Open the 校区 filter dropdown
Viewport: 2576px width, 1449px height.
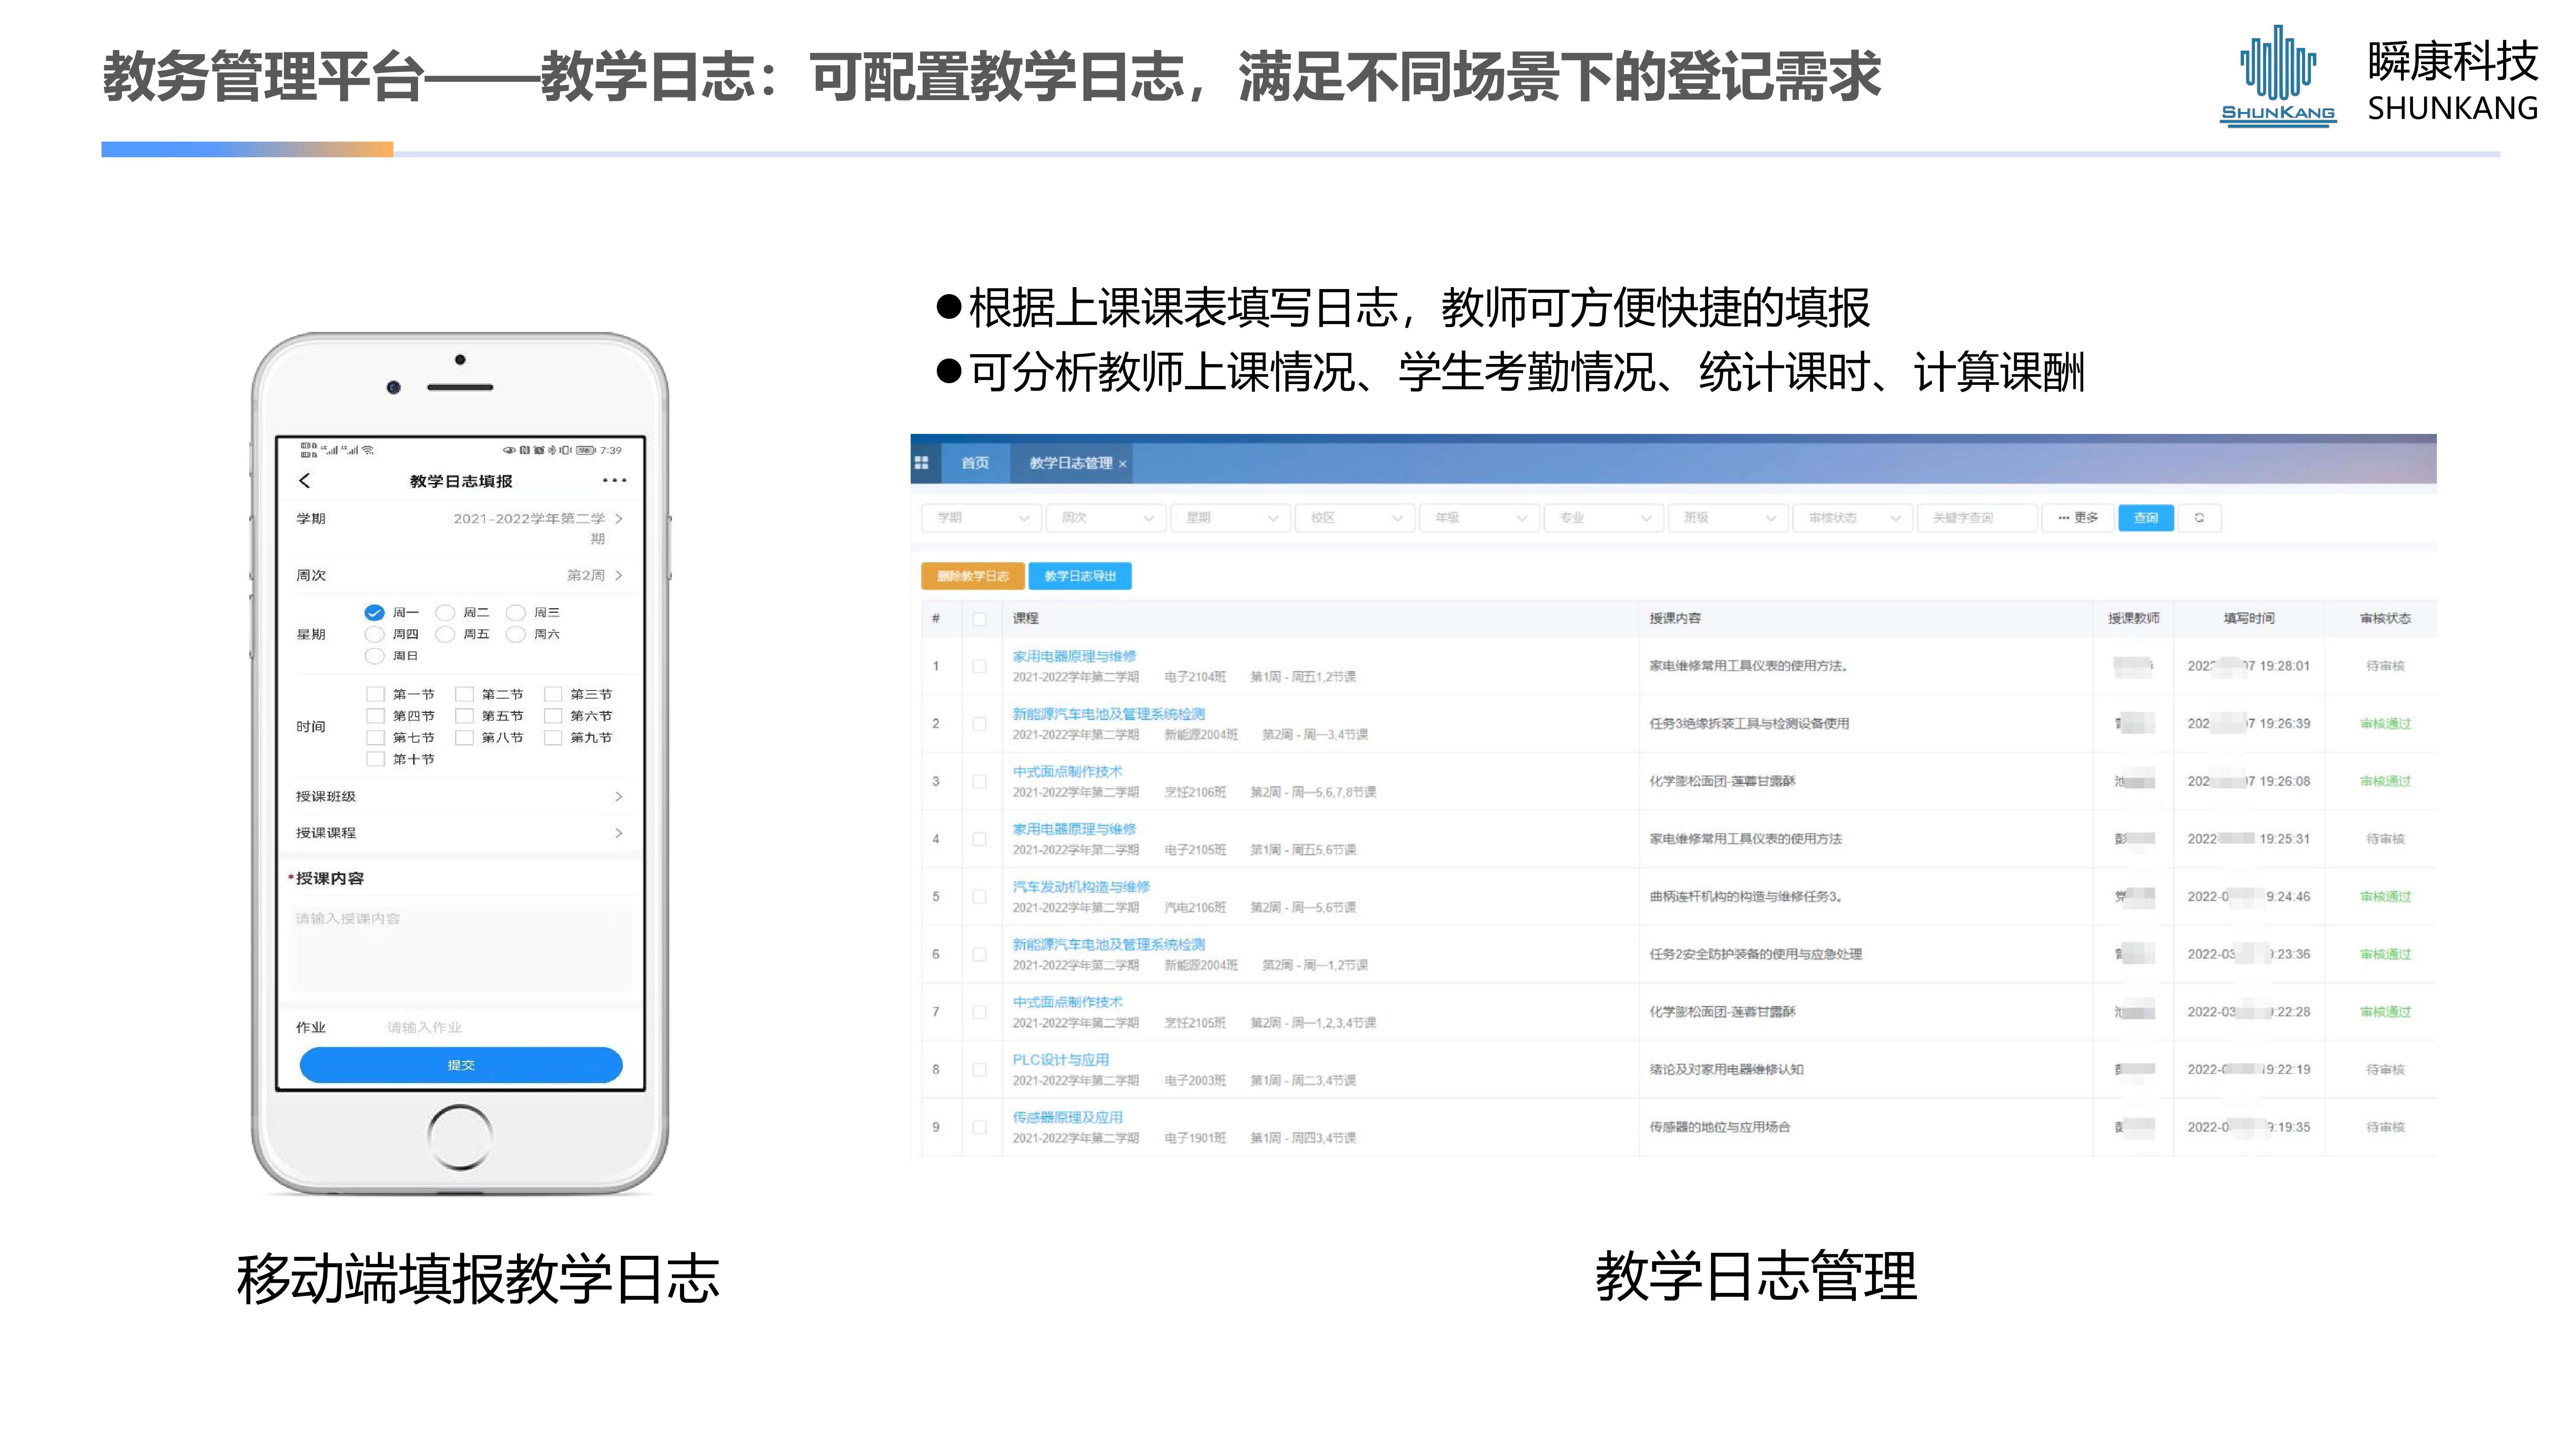[1355, 518]
